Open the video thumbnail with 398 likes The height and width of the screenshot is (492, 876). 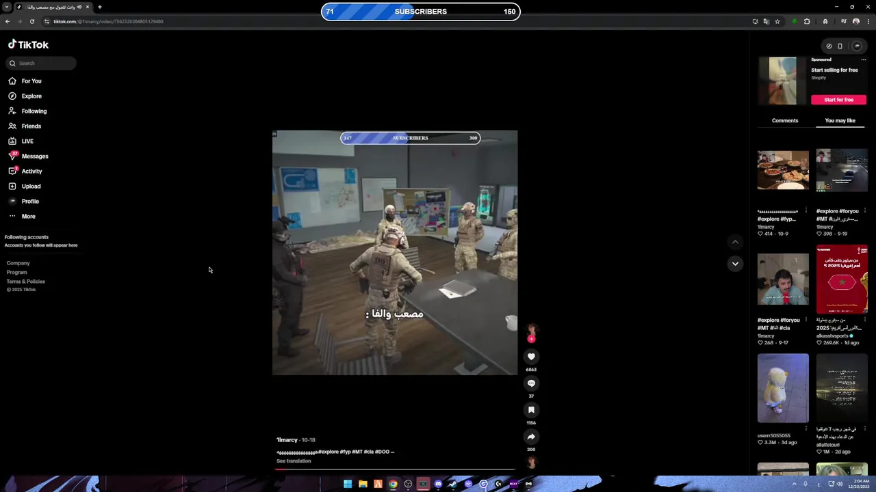842,169
